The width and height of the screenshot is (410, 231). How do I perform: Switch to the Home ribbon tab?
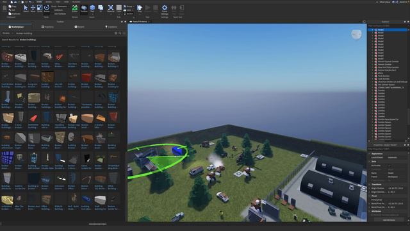coord(39,2)
